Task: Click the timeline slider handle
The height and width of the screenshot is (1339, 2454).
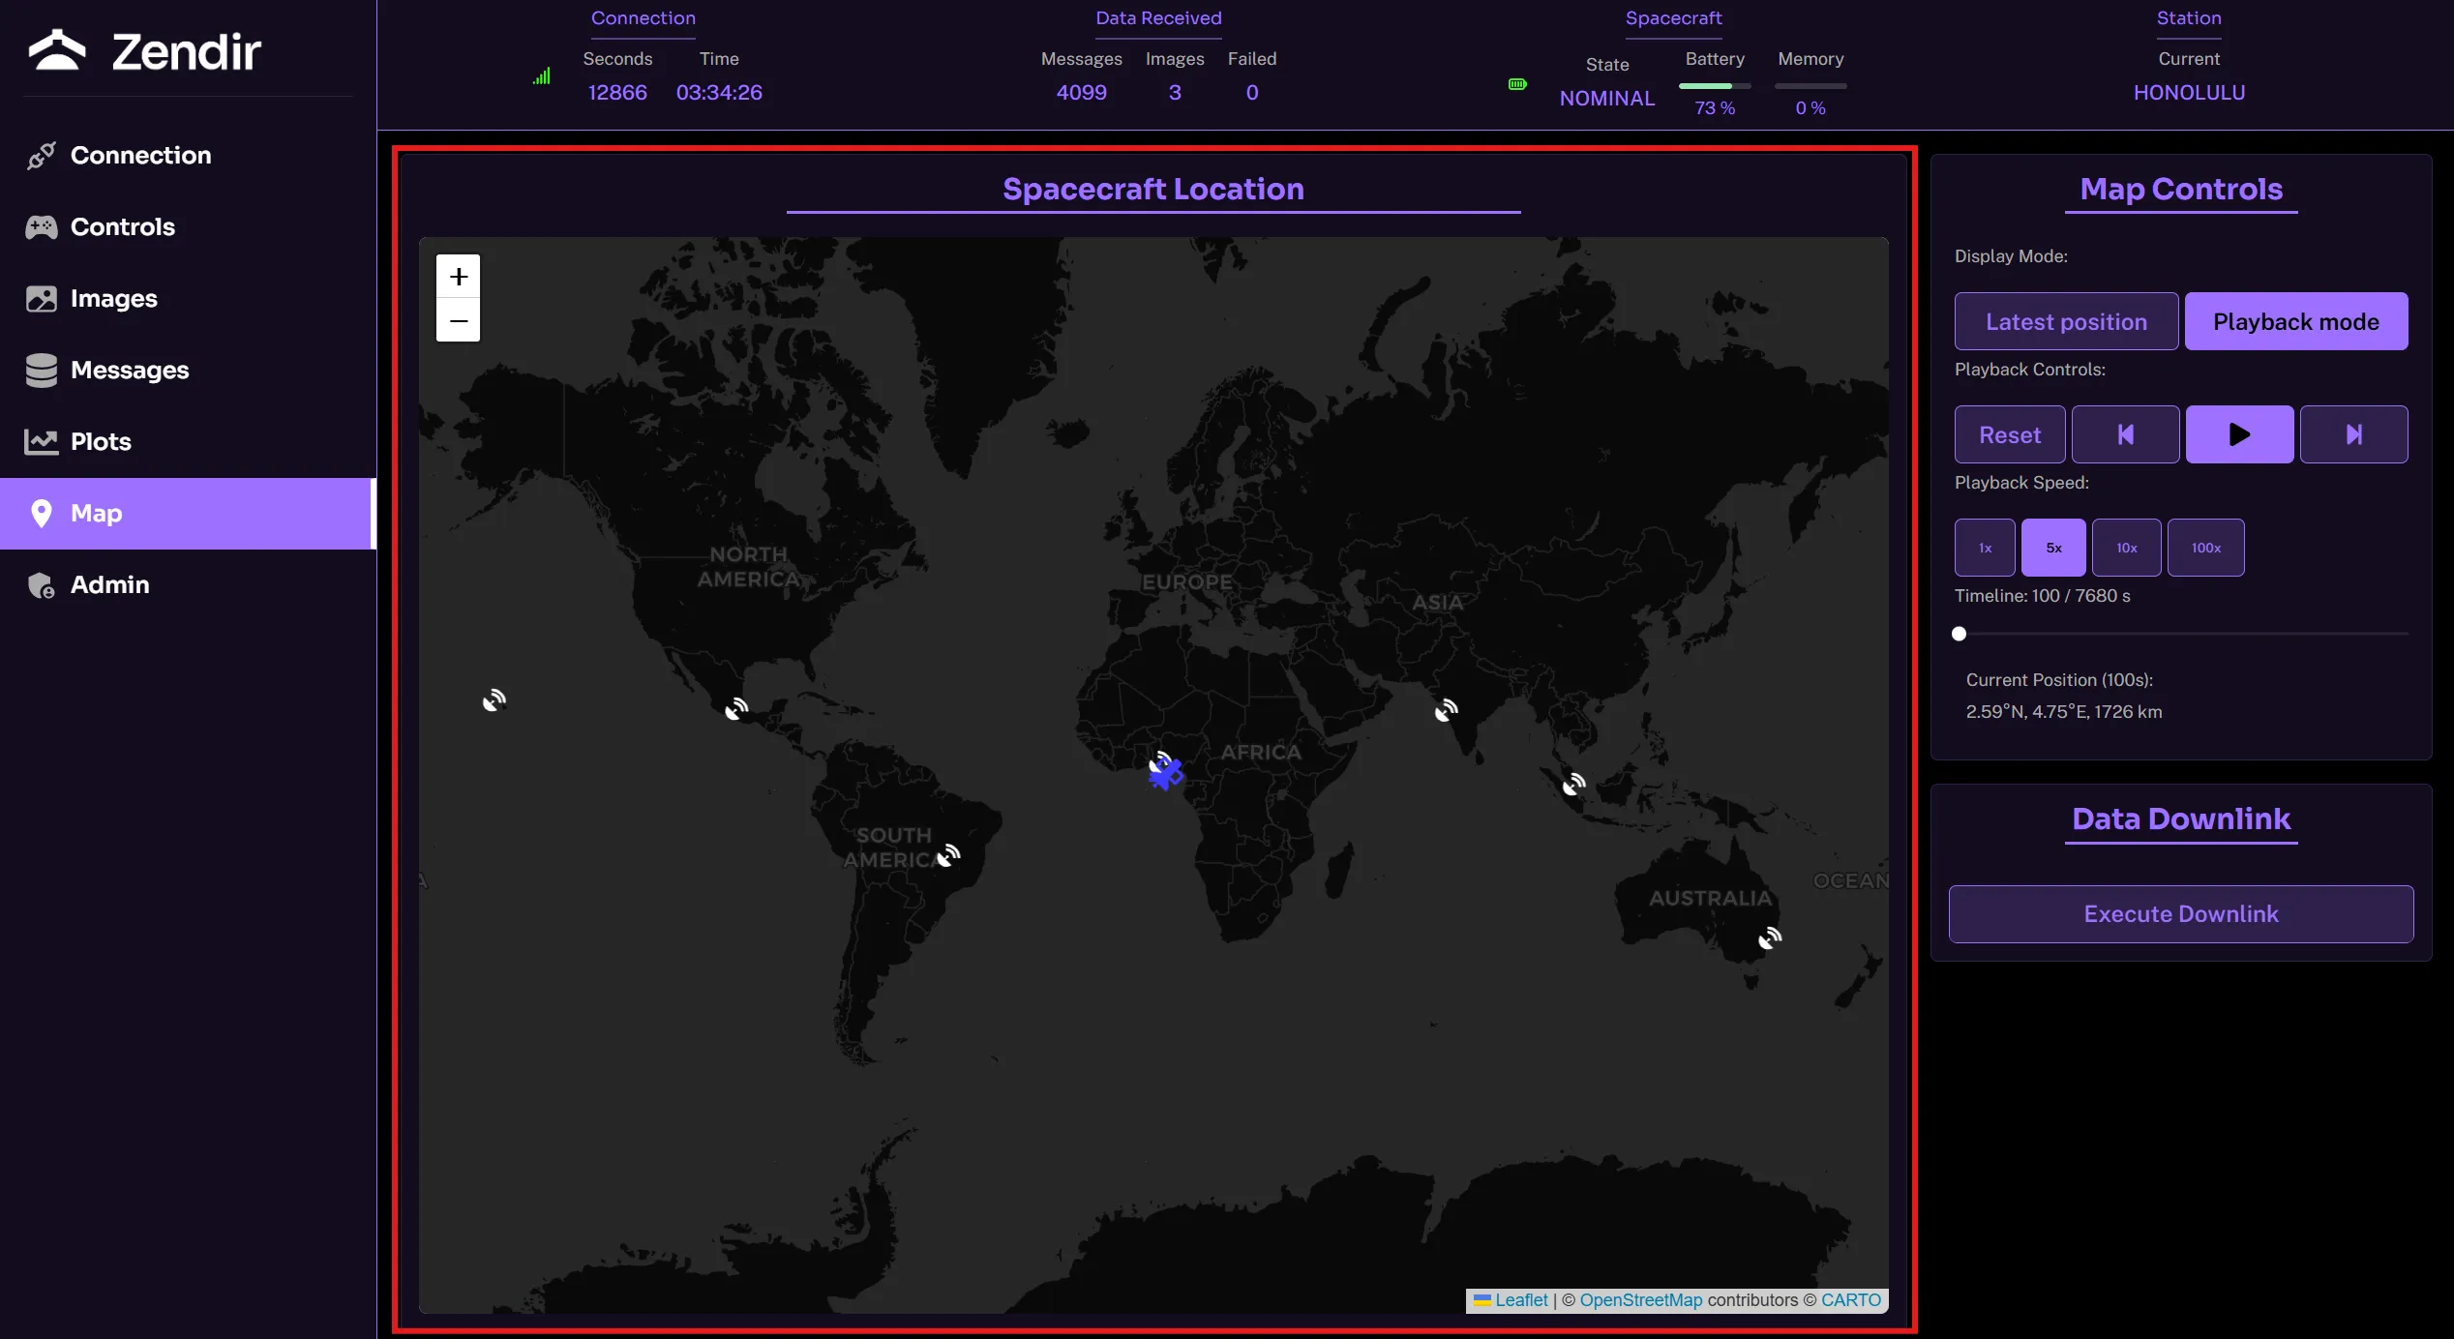Action: click(x=1960, y=634)
